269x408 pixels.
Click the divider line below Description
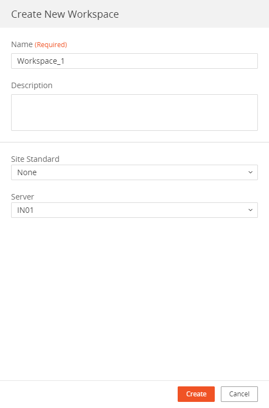tap(134, 142)
